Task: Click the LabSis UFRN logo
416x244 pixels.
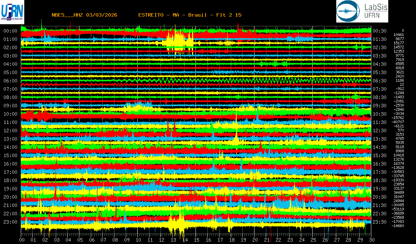Action: pos(362,11)
